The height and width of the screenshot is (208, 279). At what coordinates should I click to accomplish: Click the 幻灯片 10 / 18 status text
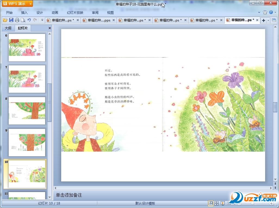(x=49, y=203)
